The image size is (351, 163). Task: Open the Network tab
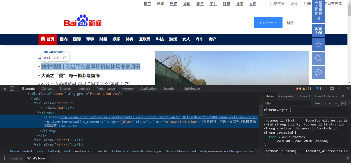tap(84, 89)
